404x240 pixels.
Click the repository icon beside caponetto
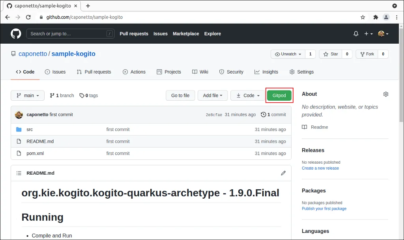pyautogui.click(x=13, y=54)
